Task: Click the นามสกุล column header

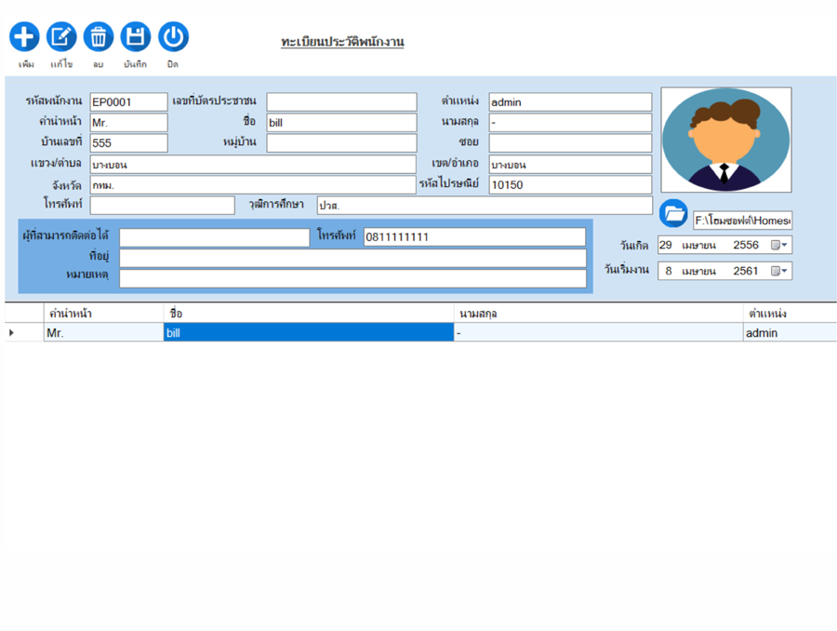Action: click(x=598, y=314)
